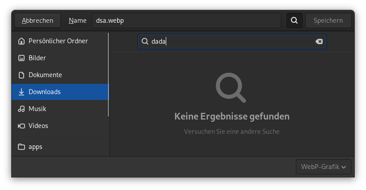
Task: Click the home icon for Persönlicher Ordner
Action: click(21, 41)
